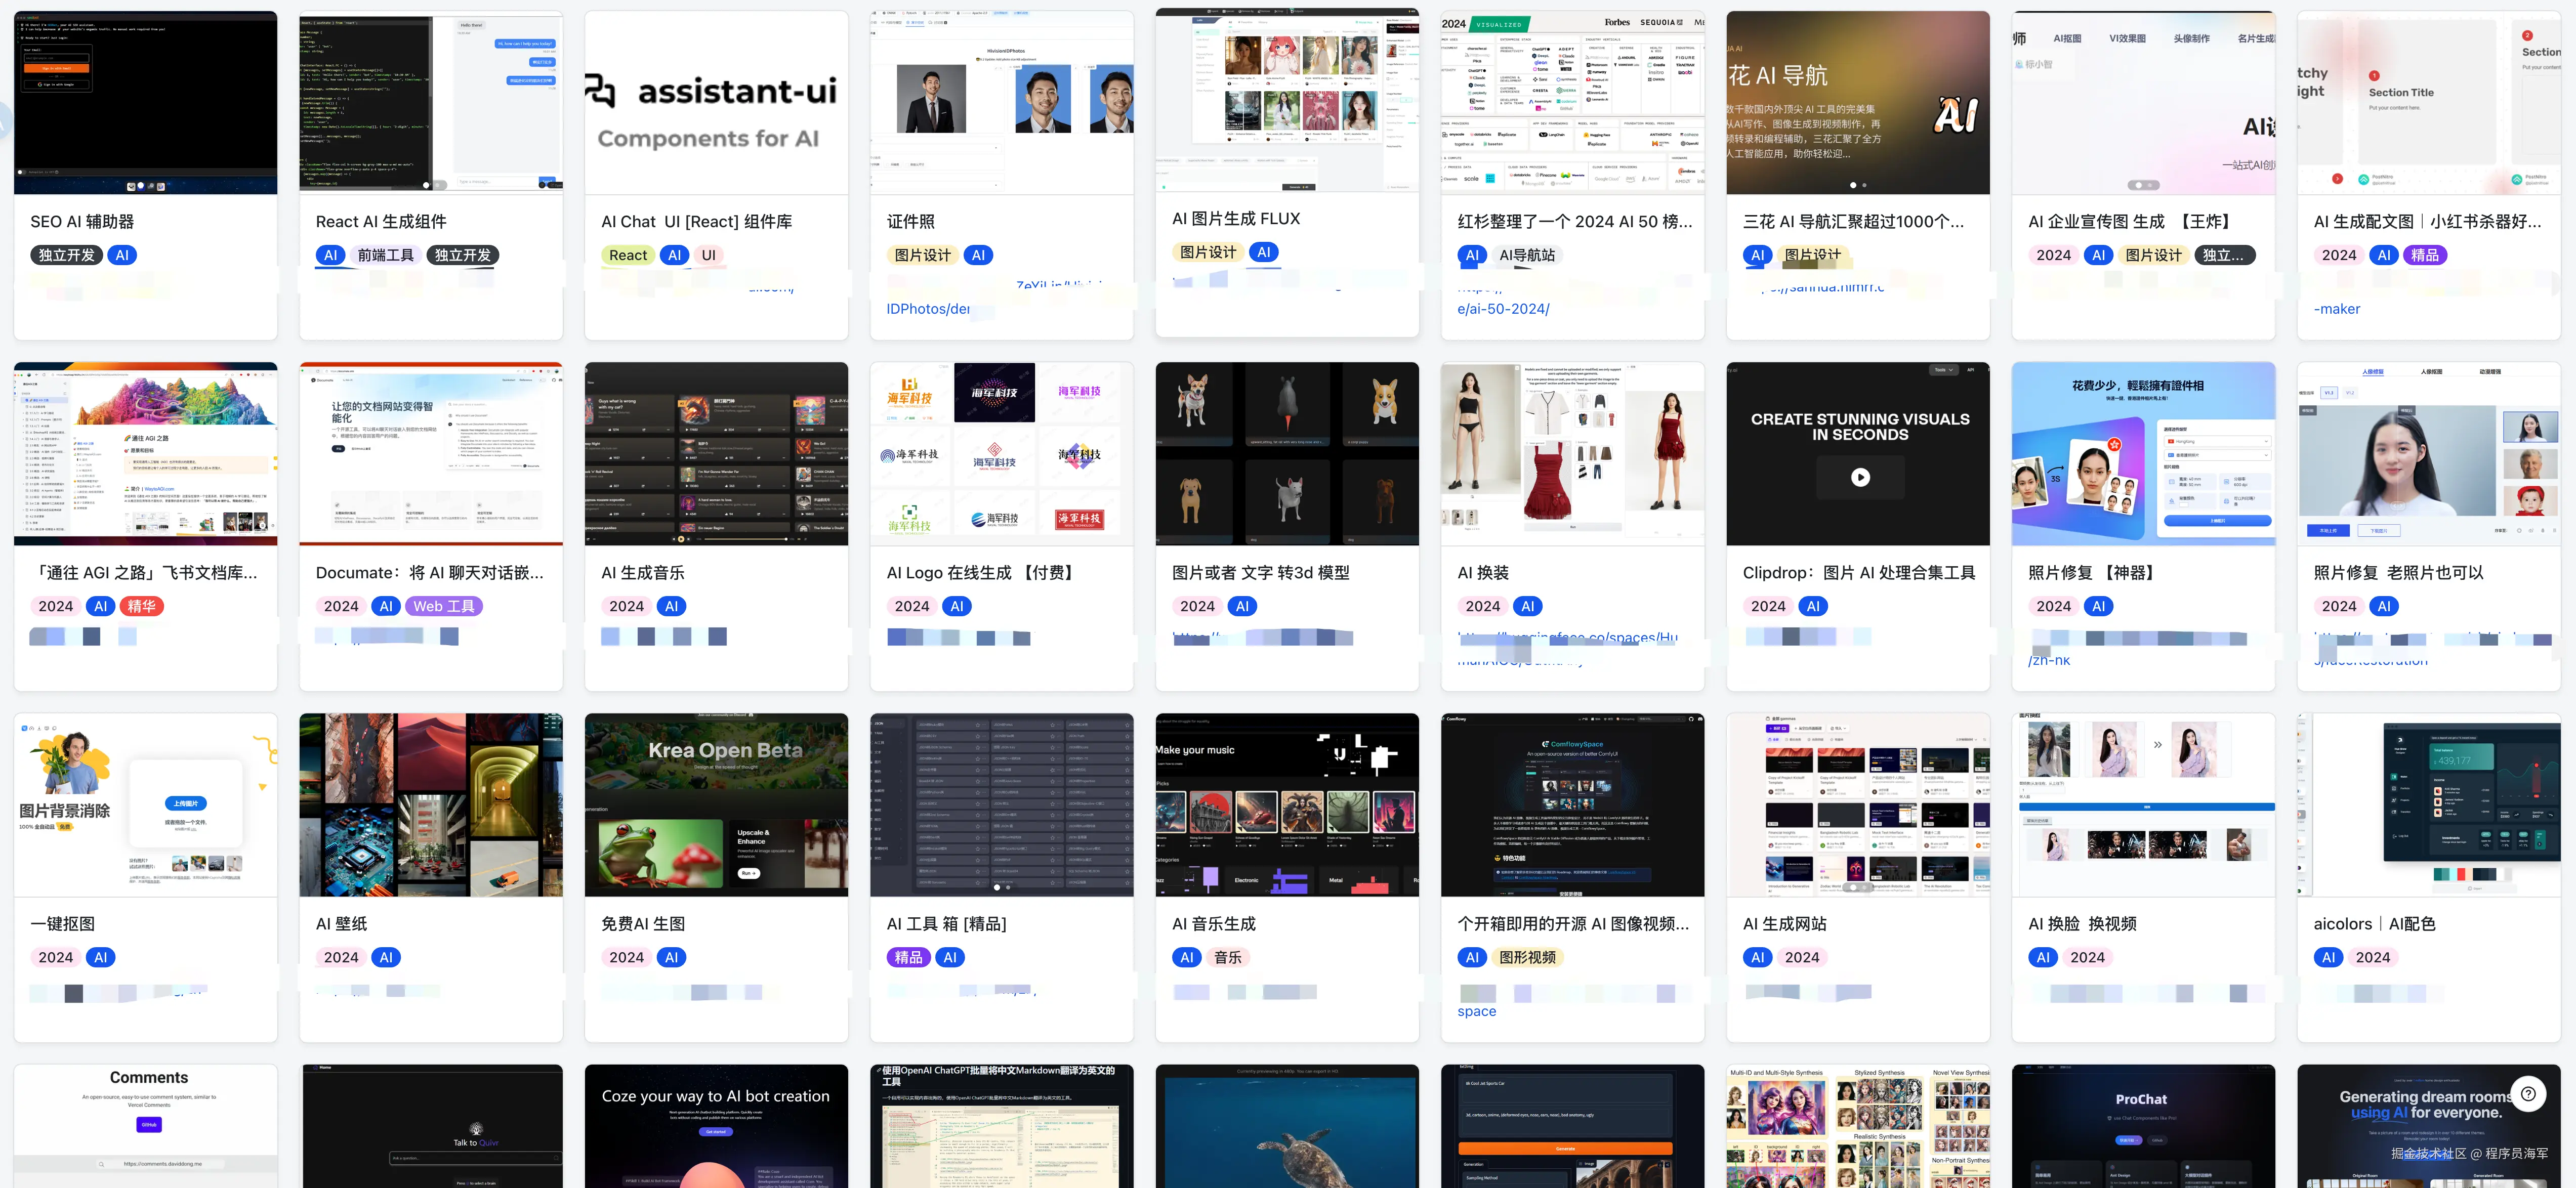Click the GitHub button in Comments thumbnail
The image size is (2576, 1188).
coord(148,1124)
